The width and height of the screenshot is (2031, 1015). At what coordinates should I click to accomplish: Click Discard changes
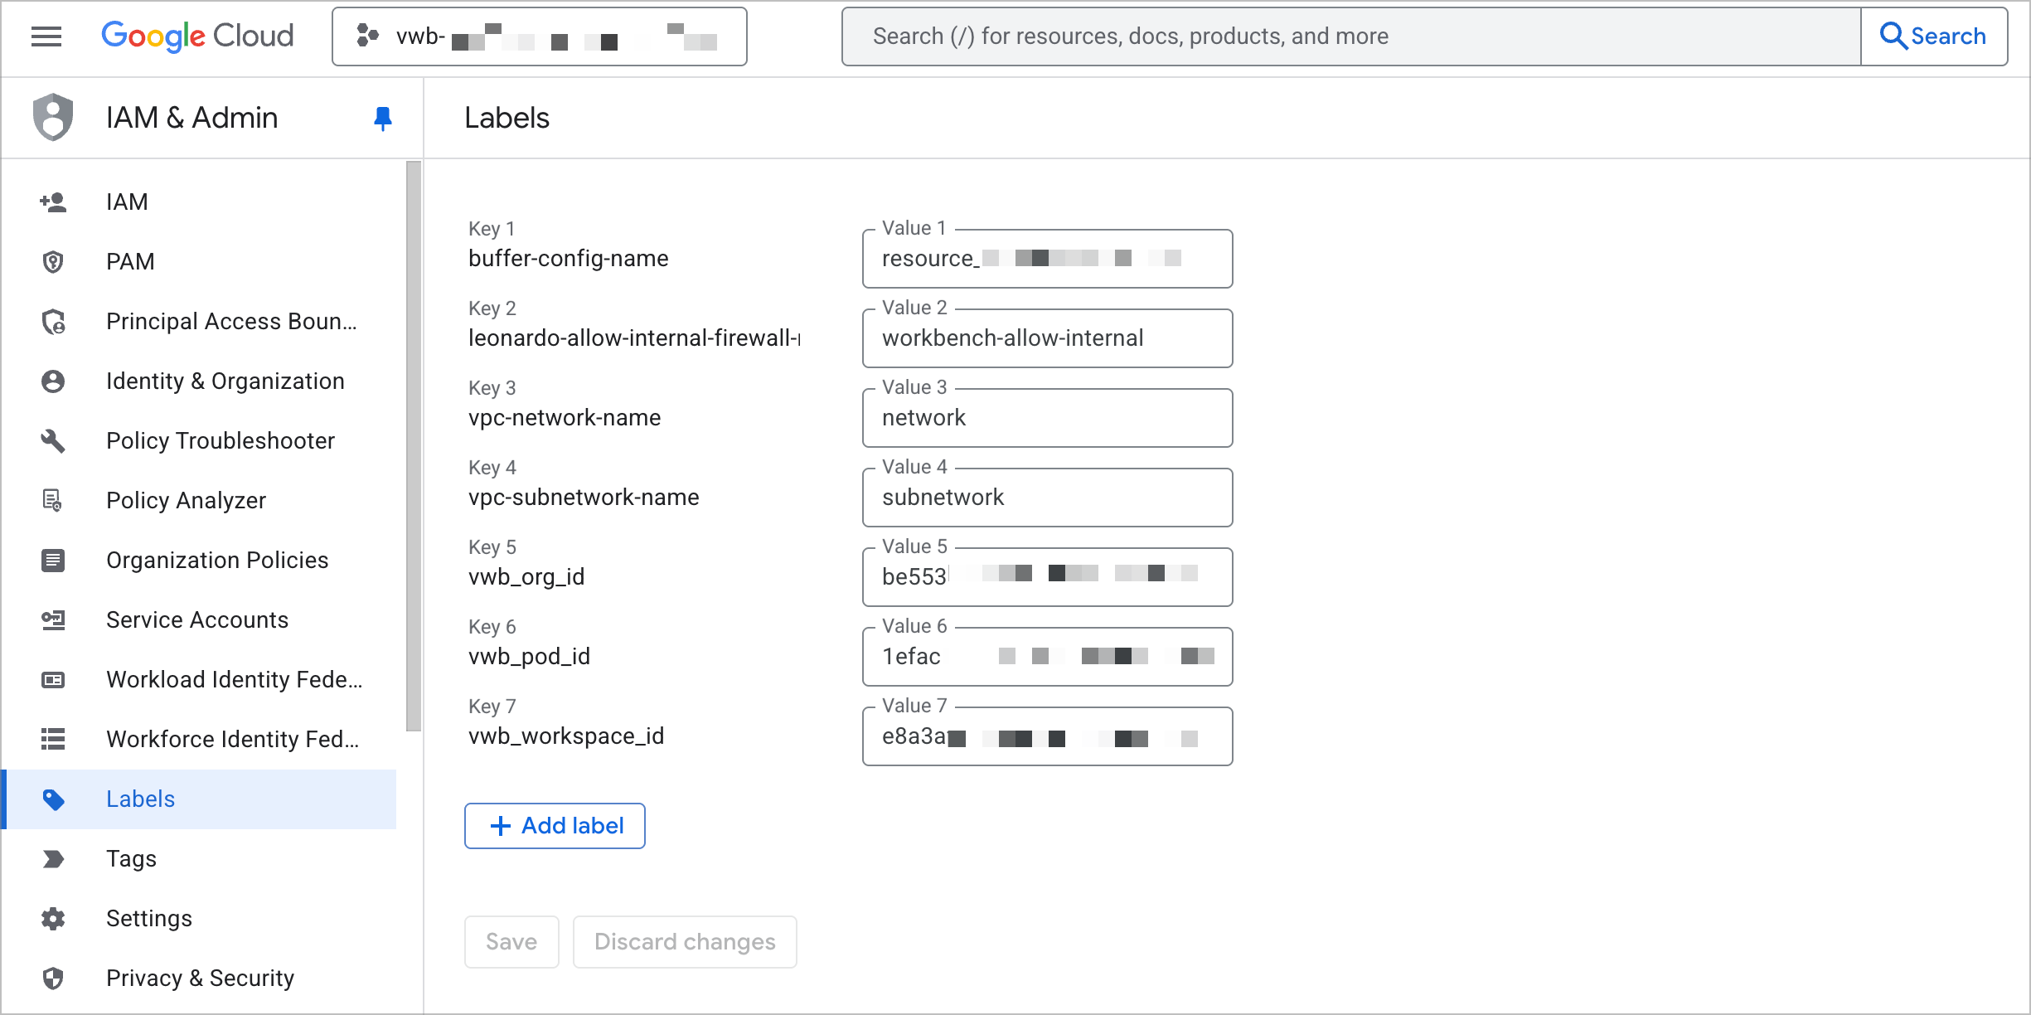click(x=684, y=941)
